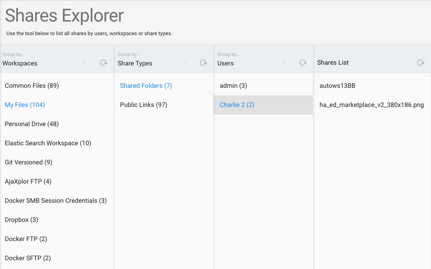This screenshot has height=269, width=431.
Task: Choose Personal Drive (48)
Action: click(57, 124)
